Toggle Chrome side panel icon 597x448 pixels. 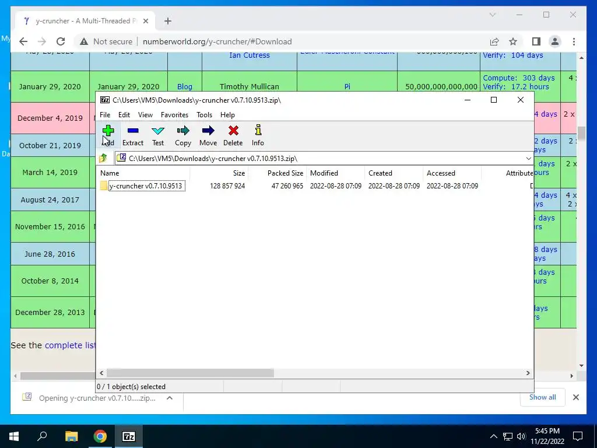(x=536, y=41)
